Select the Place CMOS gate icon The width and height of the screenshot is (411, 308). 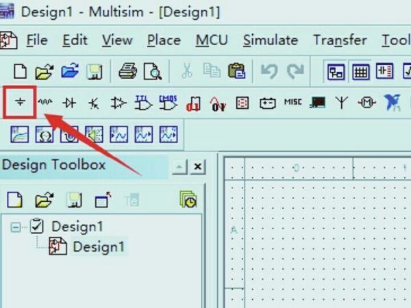pyautogui.click(x=169, y=103)
